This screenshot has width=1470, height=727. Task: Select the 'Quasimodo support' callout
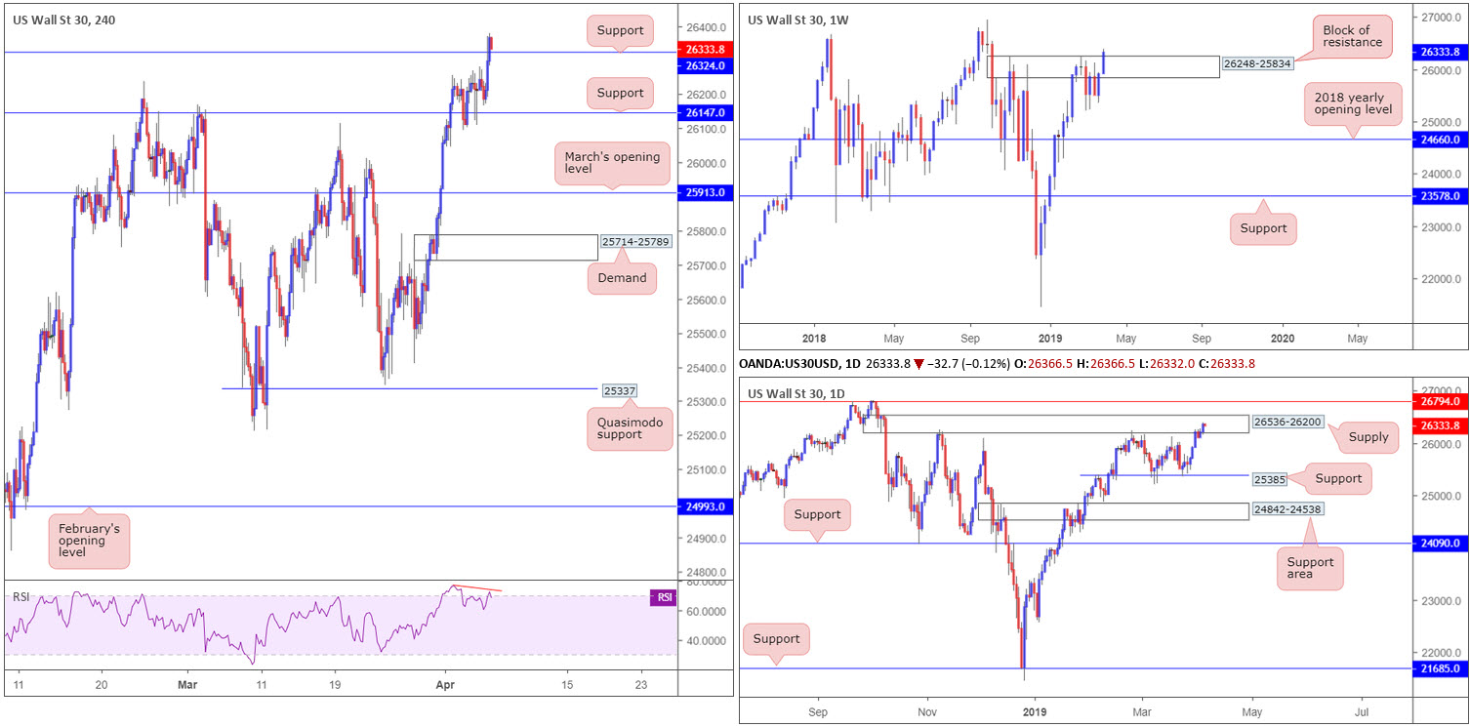[630, 427]
